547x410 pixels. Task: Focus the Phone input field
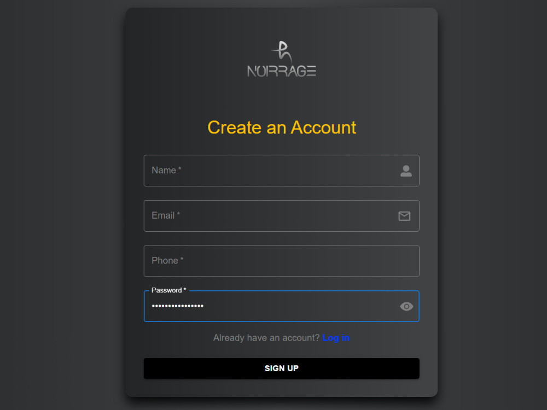282,261
